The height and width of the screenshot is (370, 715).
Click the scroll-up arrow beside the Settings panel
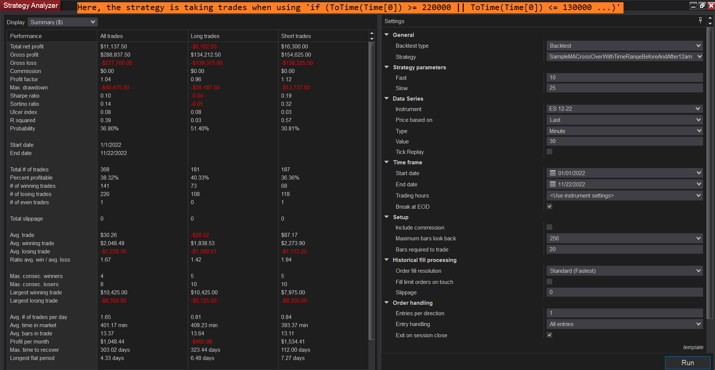click(x=711, y=18)
